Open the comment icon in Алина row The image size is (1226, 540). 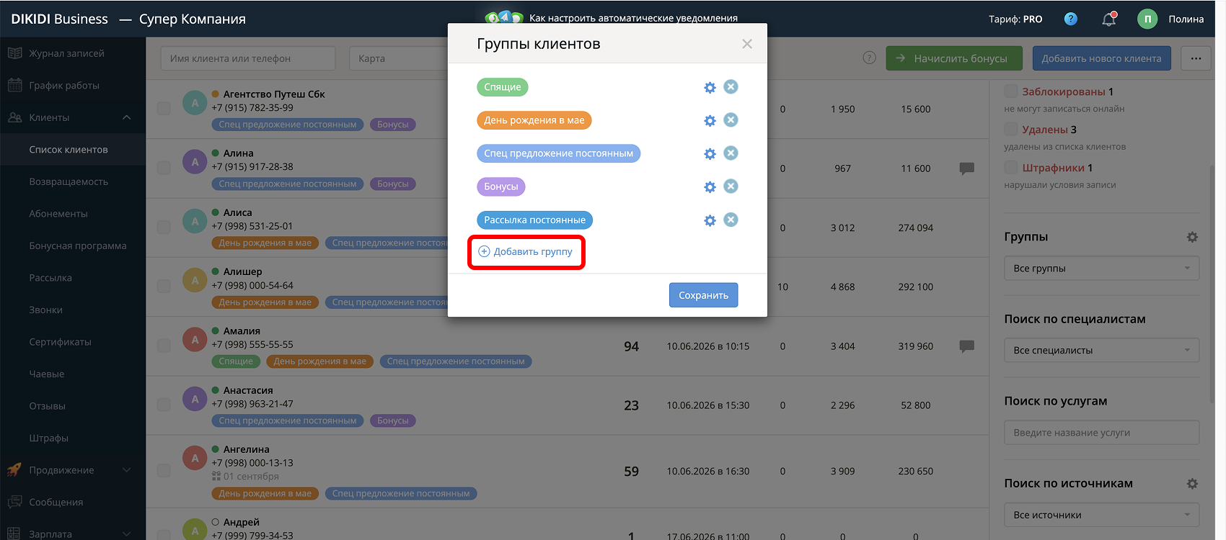pyautogui.click(x=966, y=168)
